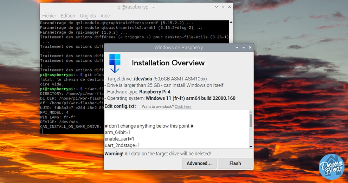Maximize the Windows on Raspberry window

[244, 47]
